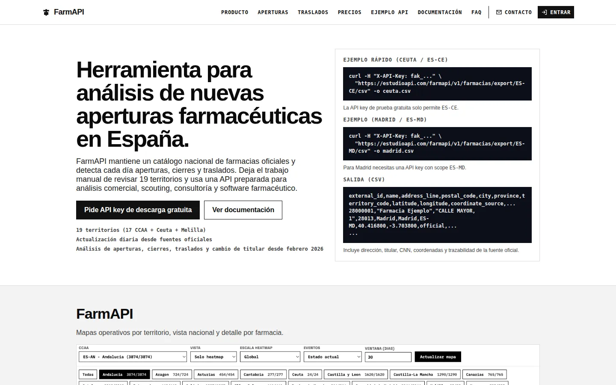Select Aragon 724/724 filter chip
Viewport: 616px width, 385px height.
click(172, 374)
